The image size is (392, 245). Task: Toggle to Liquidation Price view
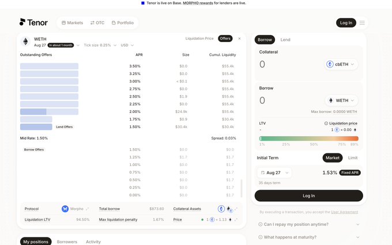point(199,39)
